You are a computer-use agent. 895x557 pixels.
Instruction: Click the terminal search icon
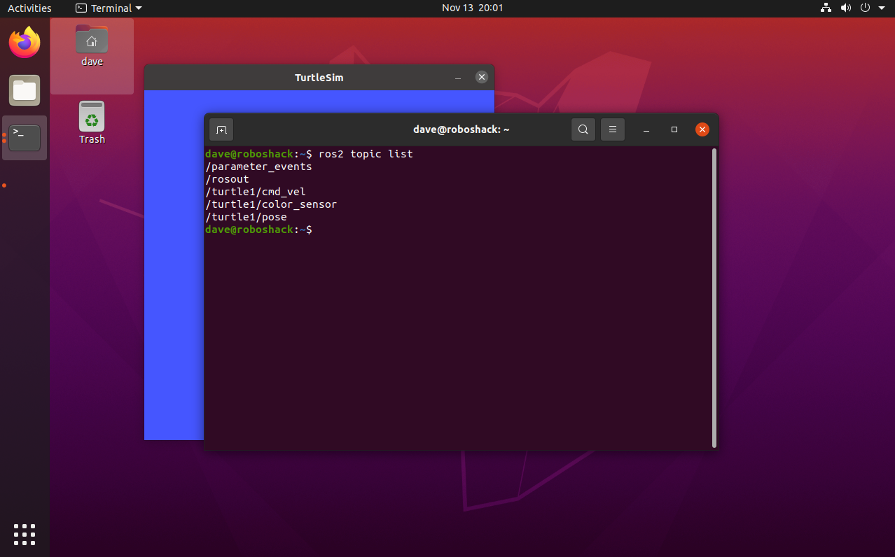(x=583, y=129)
